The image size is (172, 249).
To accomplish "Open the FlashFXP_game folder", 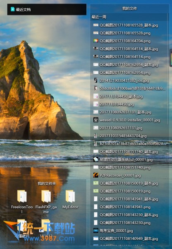I will click(46, 202).
